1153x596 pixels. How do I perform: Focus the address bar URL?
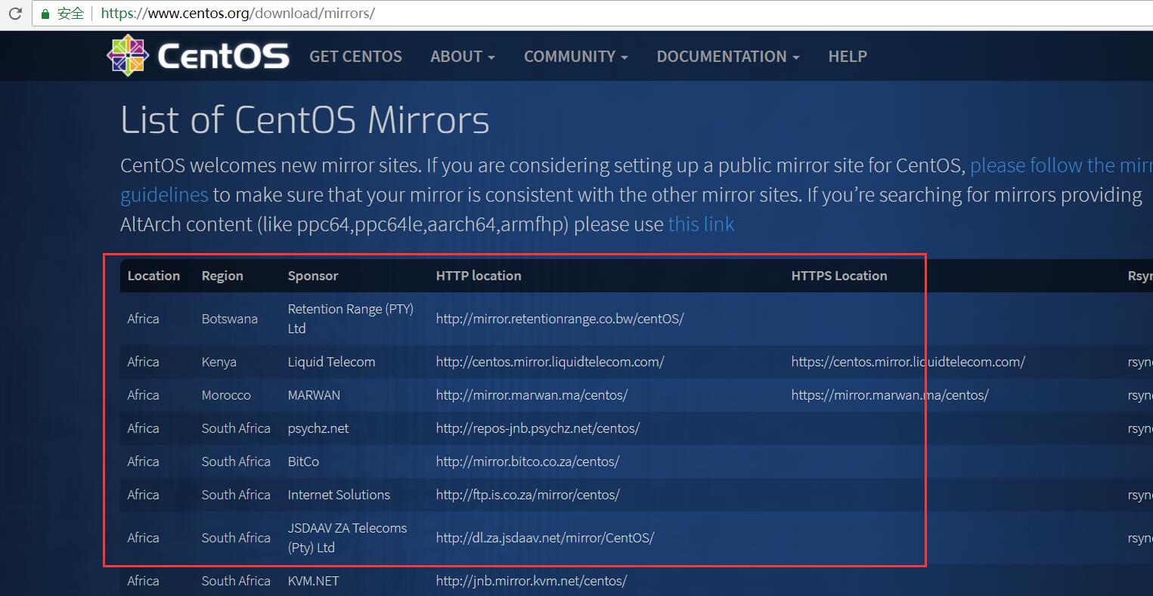[x=237, y=14]
